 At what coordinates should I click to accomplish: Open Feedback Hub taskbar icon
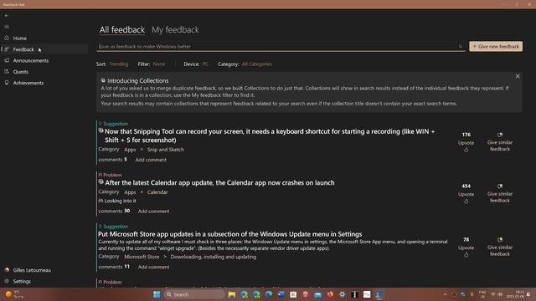[379, 294]
